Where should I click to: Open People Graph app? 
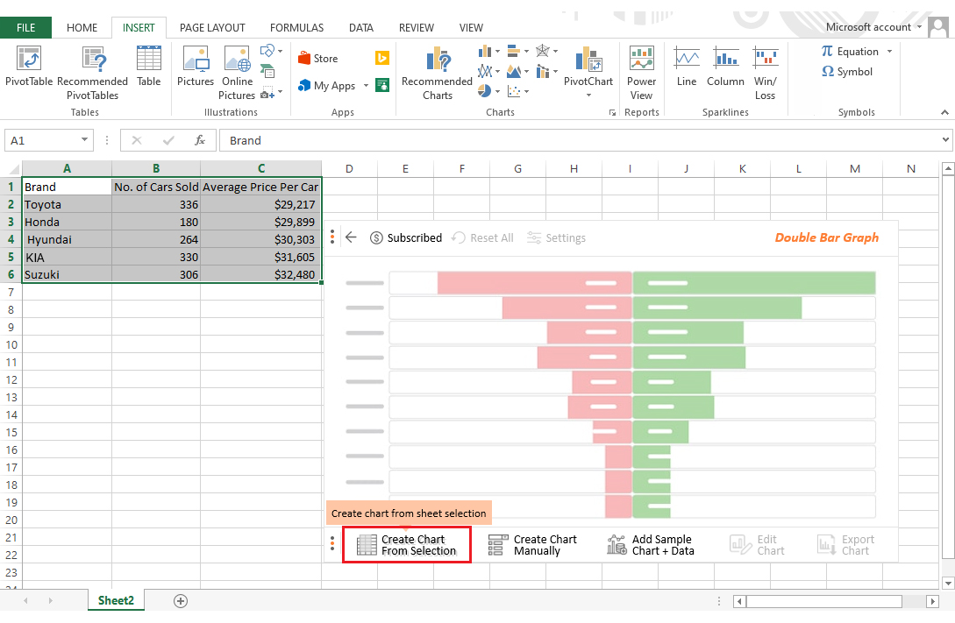tap(382, 85)
